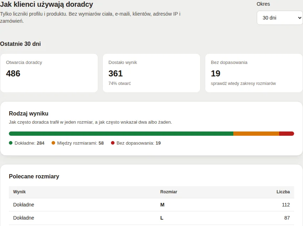The height and width of the screenshot is (226, 303).
Task: Select the Bez dopasowania 19 card
Action: (x=254, y=73)
